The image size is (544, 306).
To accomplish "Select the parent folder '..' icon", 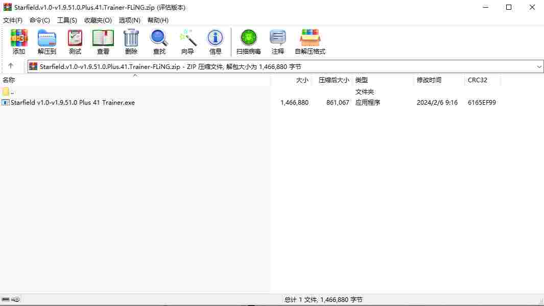I will [6, 91].
